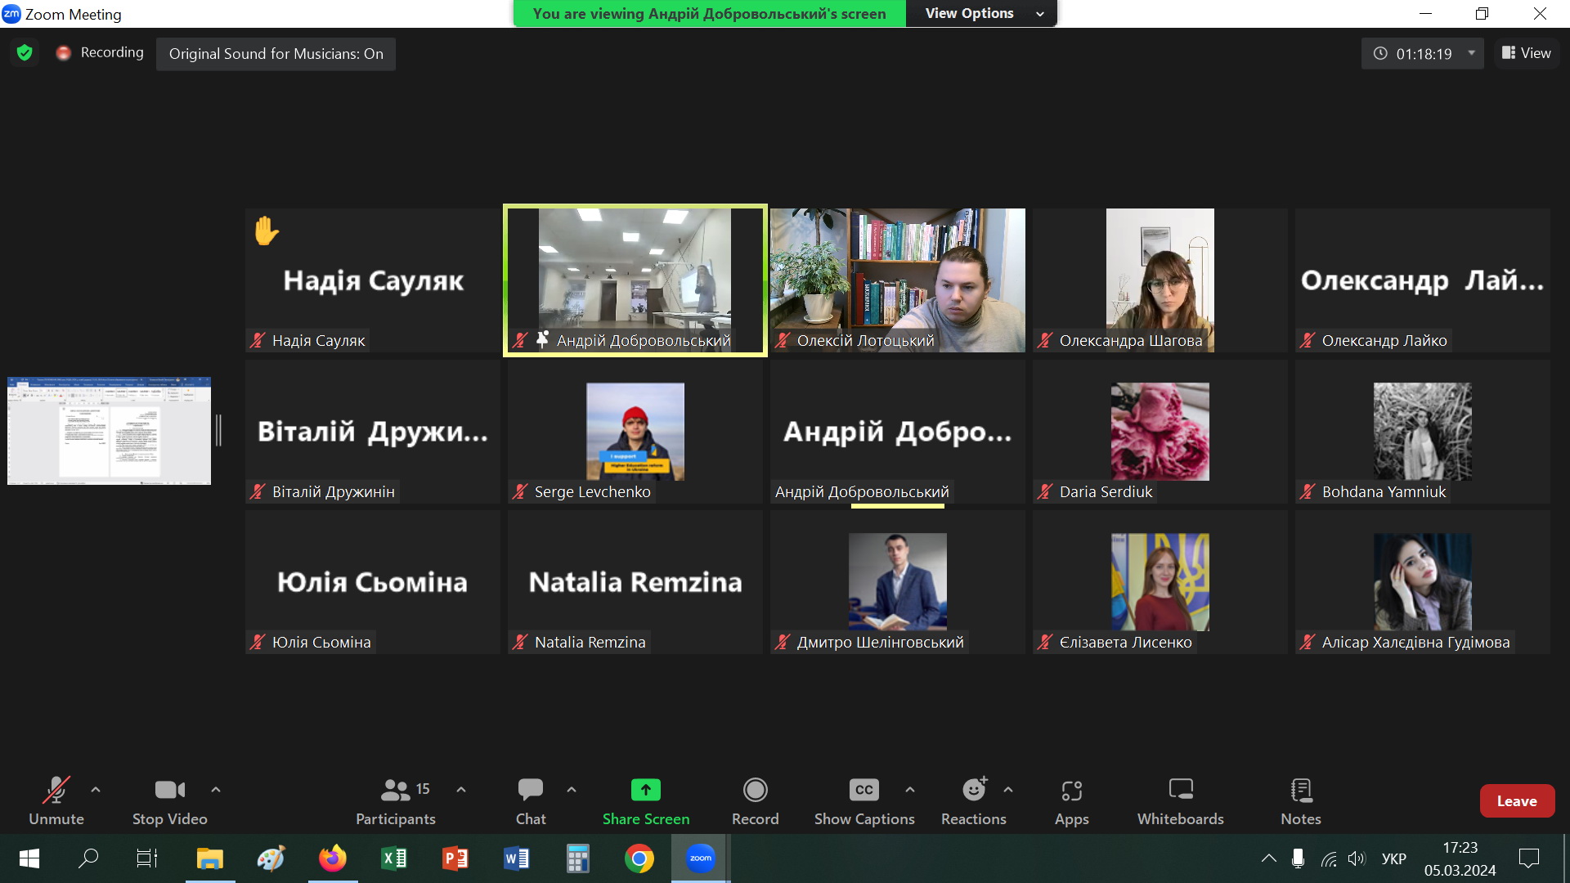Expand audio options arrow beside Unmute
The width and height of the screenshot is (1570, 883).
(96, 790)
